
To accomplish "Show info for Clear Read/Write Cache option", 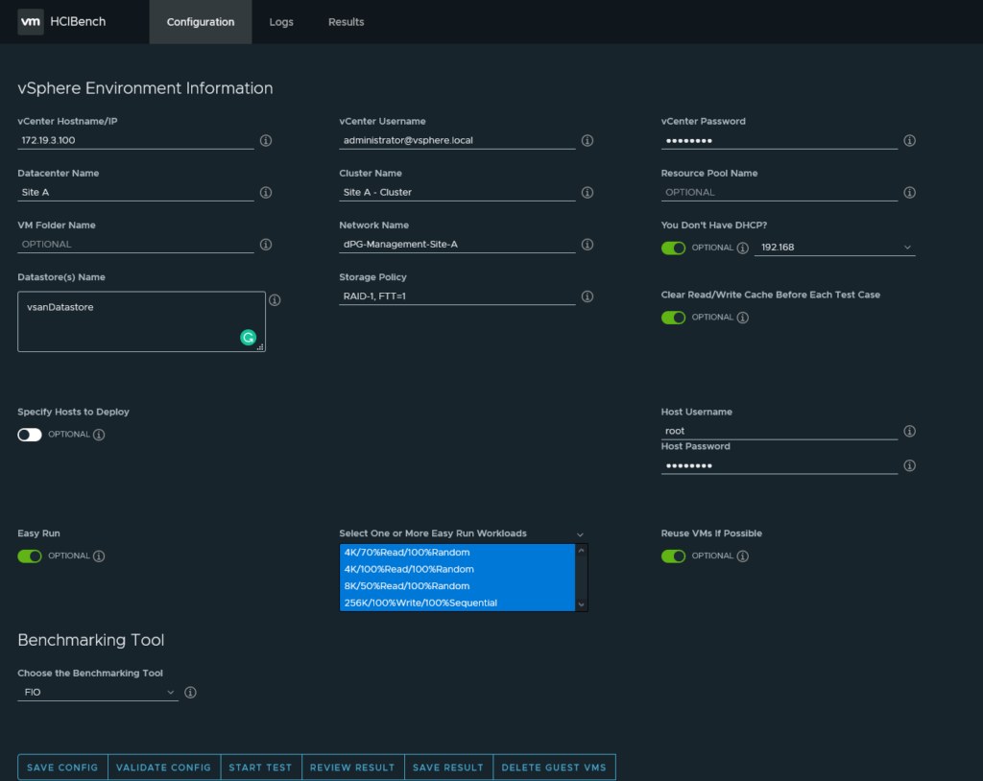I will (x=743, y=318).
